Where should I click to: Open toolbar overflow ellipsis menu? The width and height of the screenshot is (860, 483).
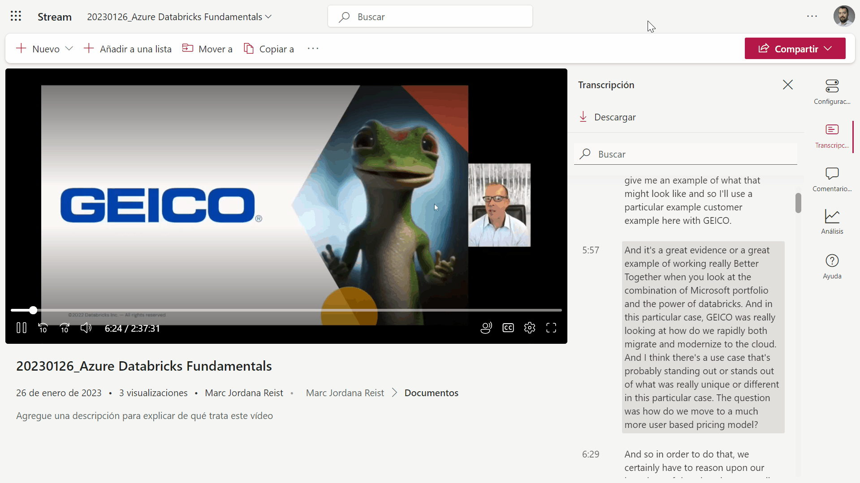point(313,48)
